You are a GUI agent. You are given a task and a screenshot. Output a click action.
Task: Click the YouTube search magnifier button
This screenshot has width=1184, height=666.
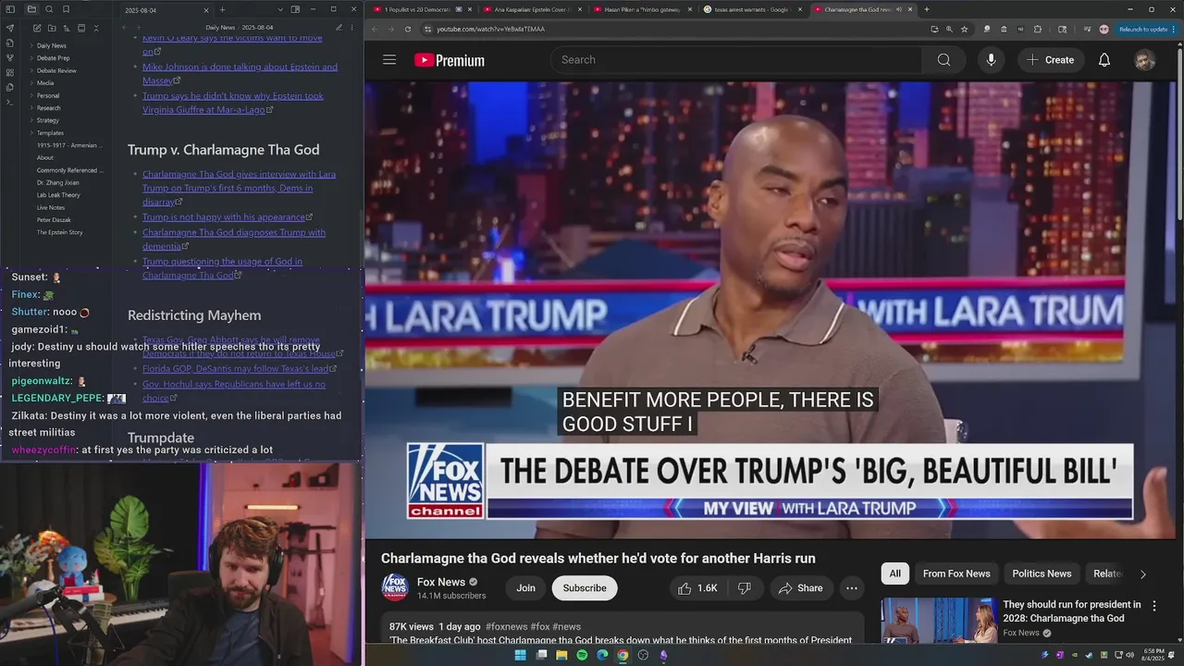pyautogui.click(x=943, y=59)
